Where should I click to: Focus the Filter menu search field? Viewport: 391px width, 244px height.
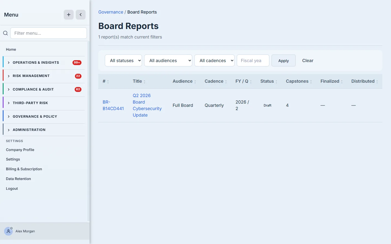(49, 33)
